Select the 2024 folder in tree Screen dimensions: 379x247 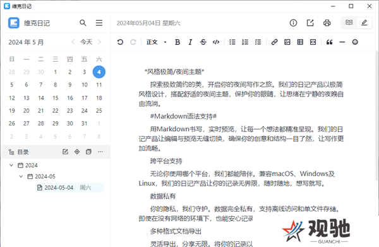32,165
